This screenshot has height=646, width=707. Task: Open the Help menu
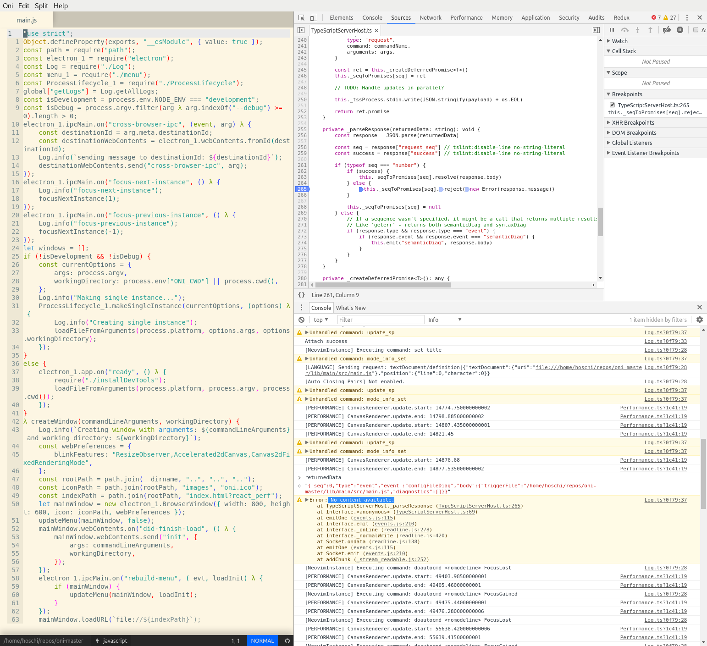(61, 6)
